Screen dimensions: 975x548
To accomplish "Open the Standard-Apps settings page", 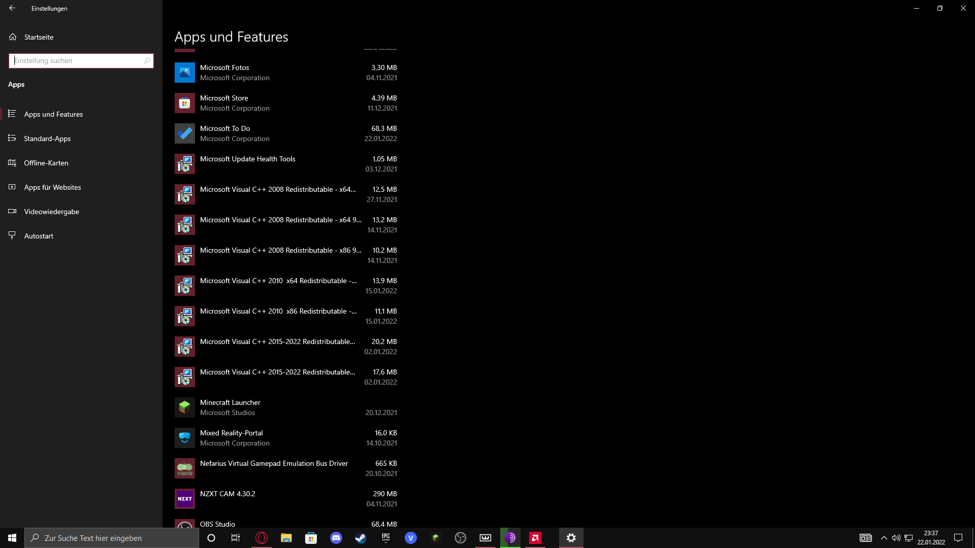I will point(47,139).
